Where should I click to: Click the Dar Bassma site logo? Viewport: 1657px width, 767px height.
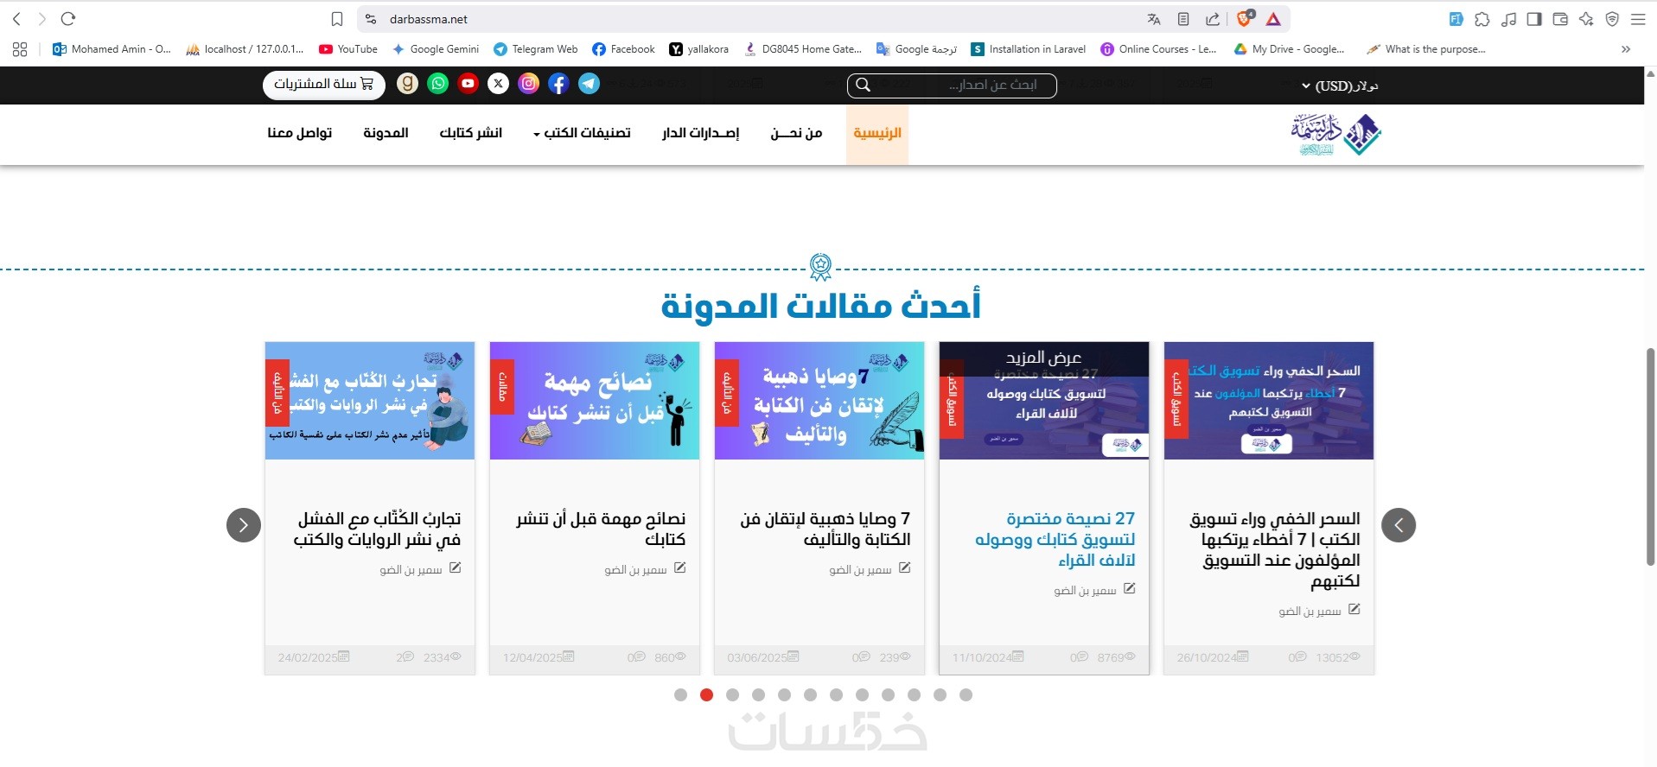(1336, 134)
